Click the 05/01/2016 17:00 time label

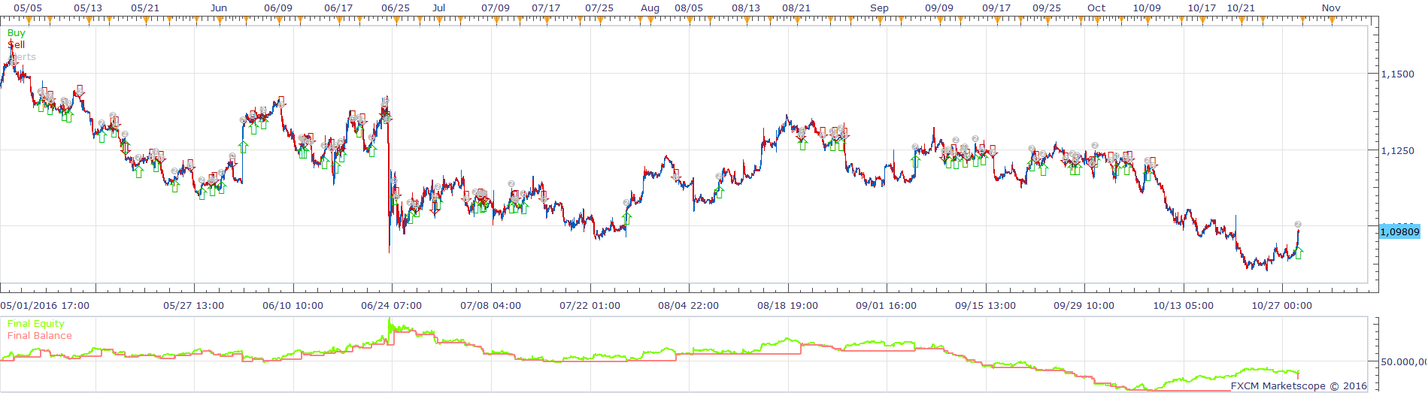pos(45,306)
